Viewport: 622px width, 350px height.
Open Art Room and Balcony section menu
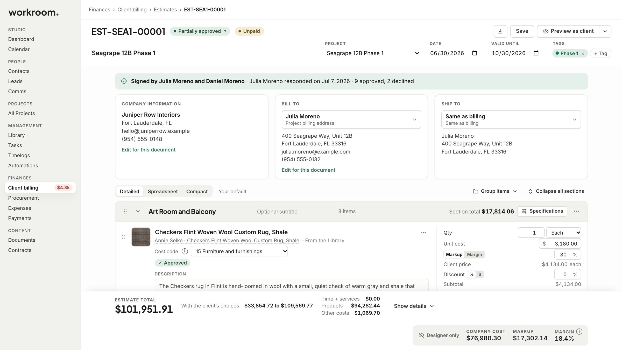coord(576,211)
